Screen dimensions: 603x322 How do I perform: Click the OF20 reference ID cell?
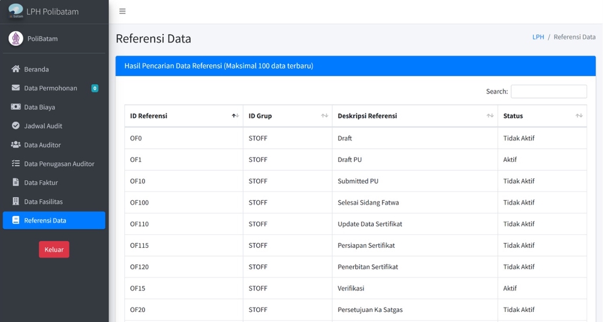[x=184, y=309]
